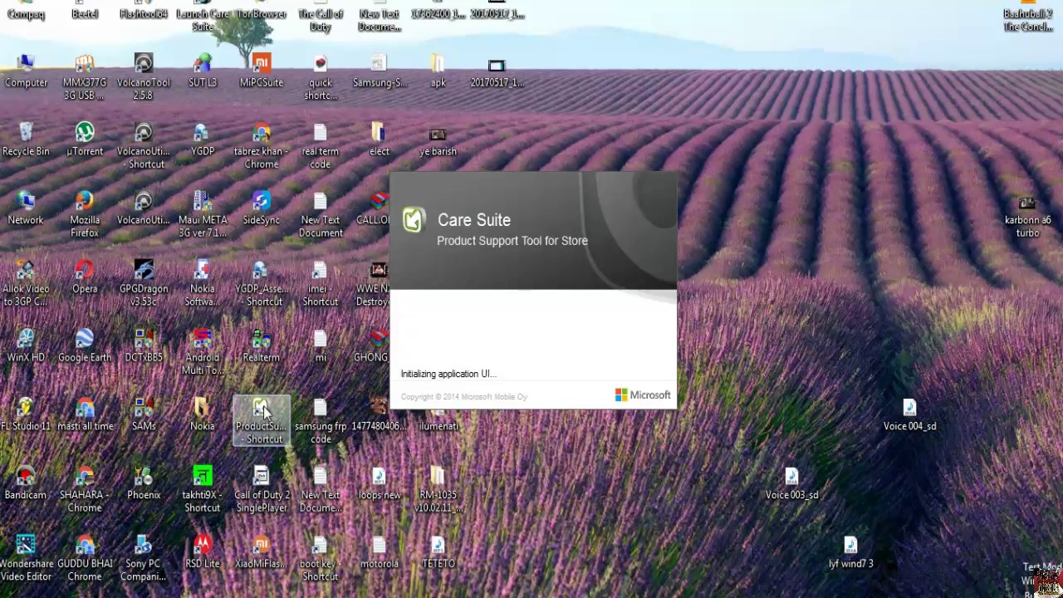Open the Recycle Bin icon
1063x598 pixels.
[26, 140]
